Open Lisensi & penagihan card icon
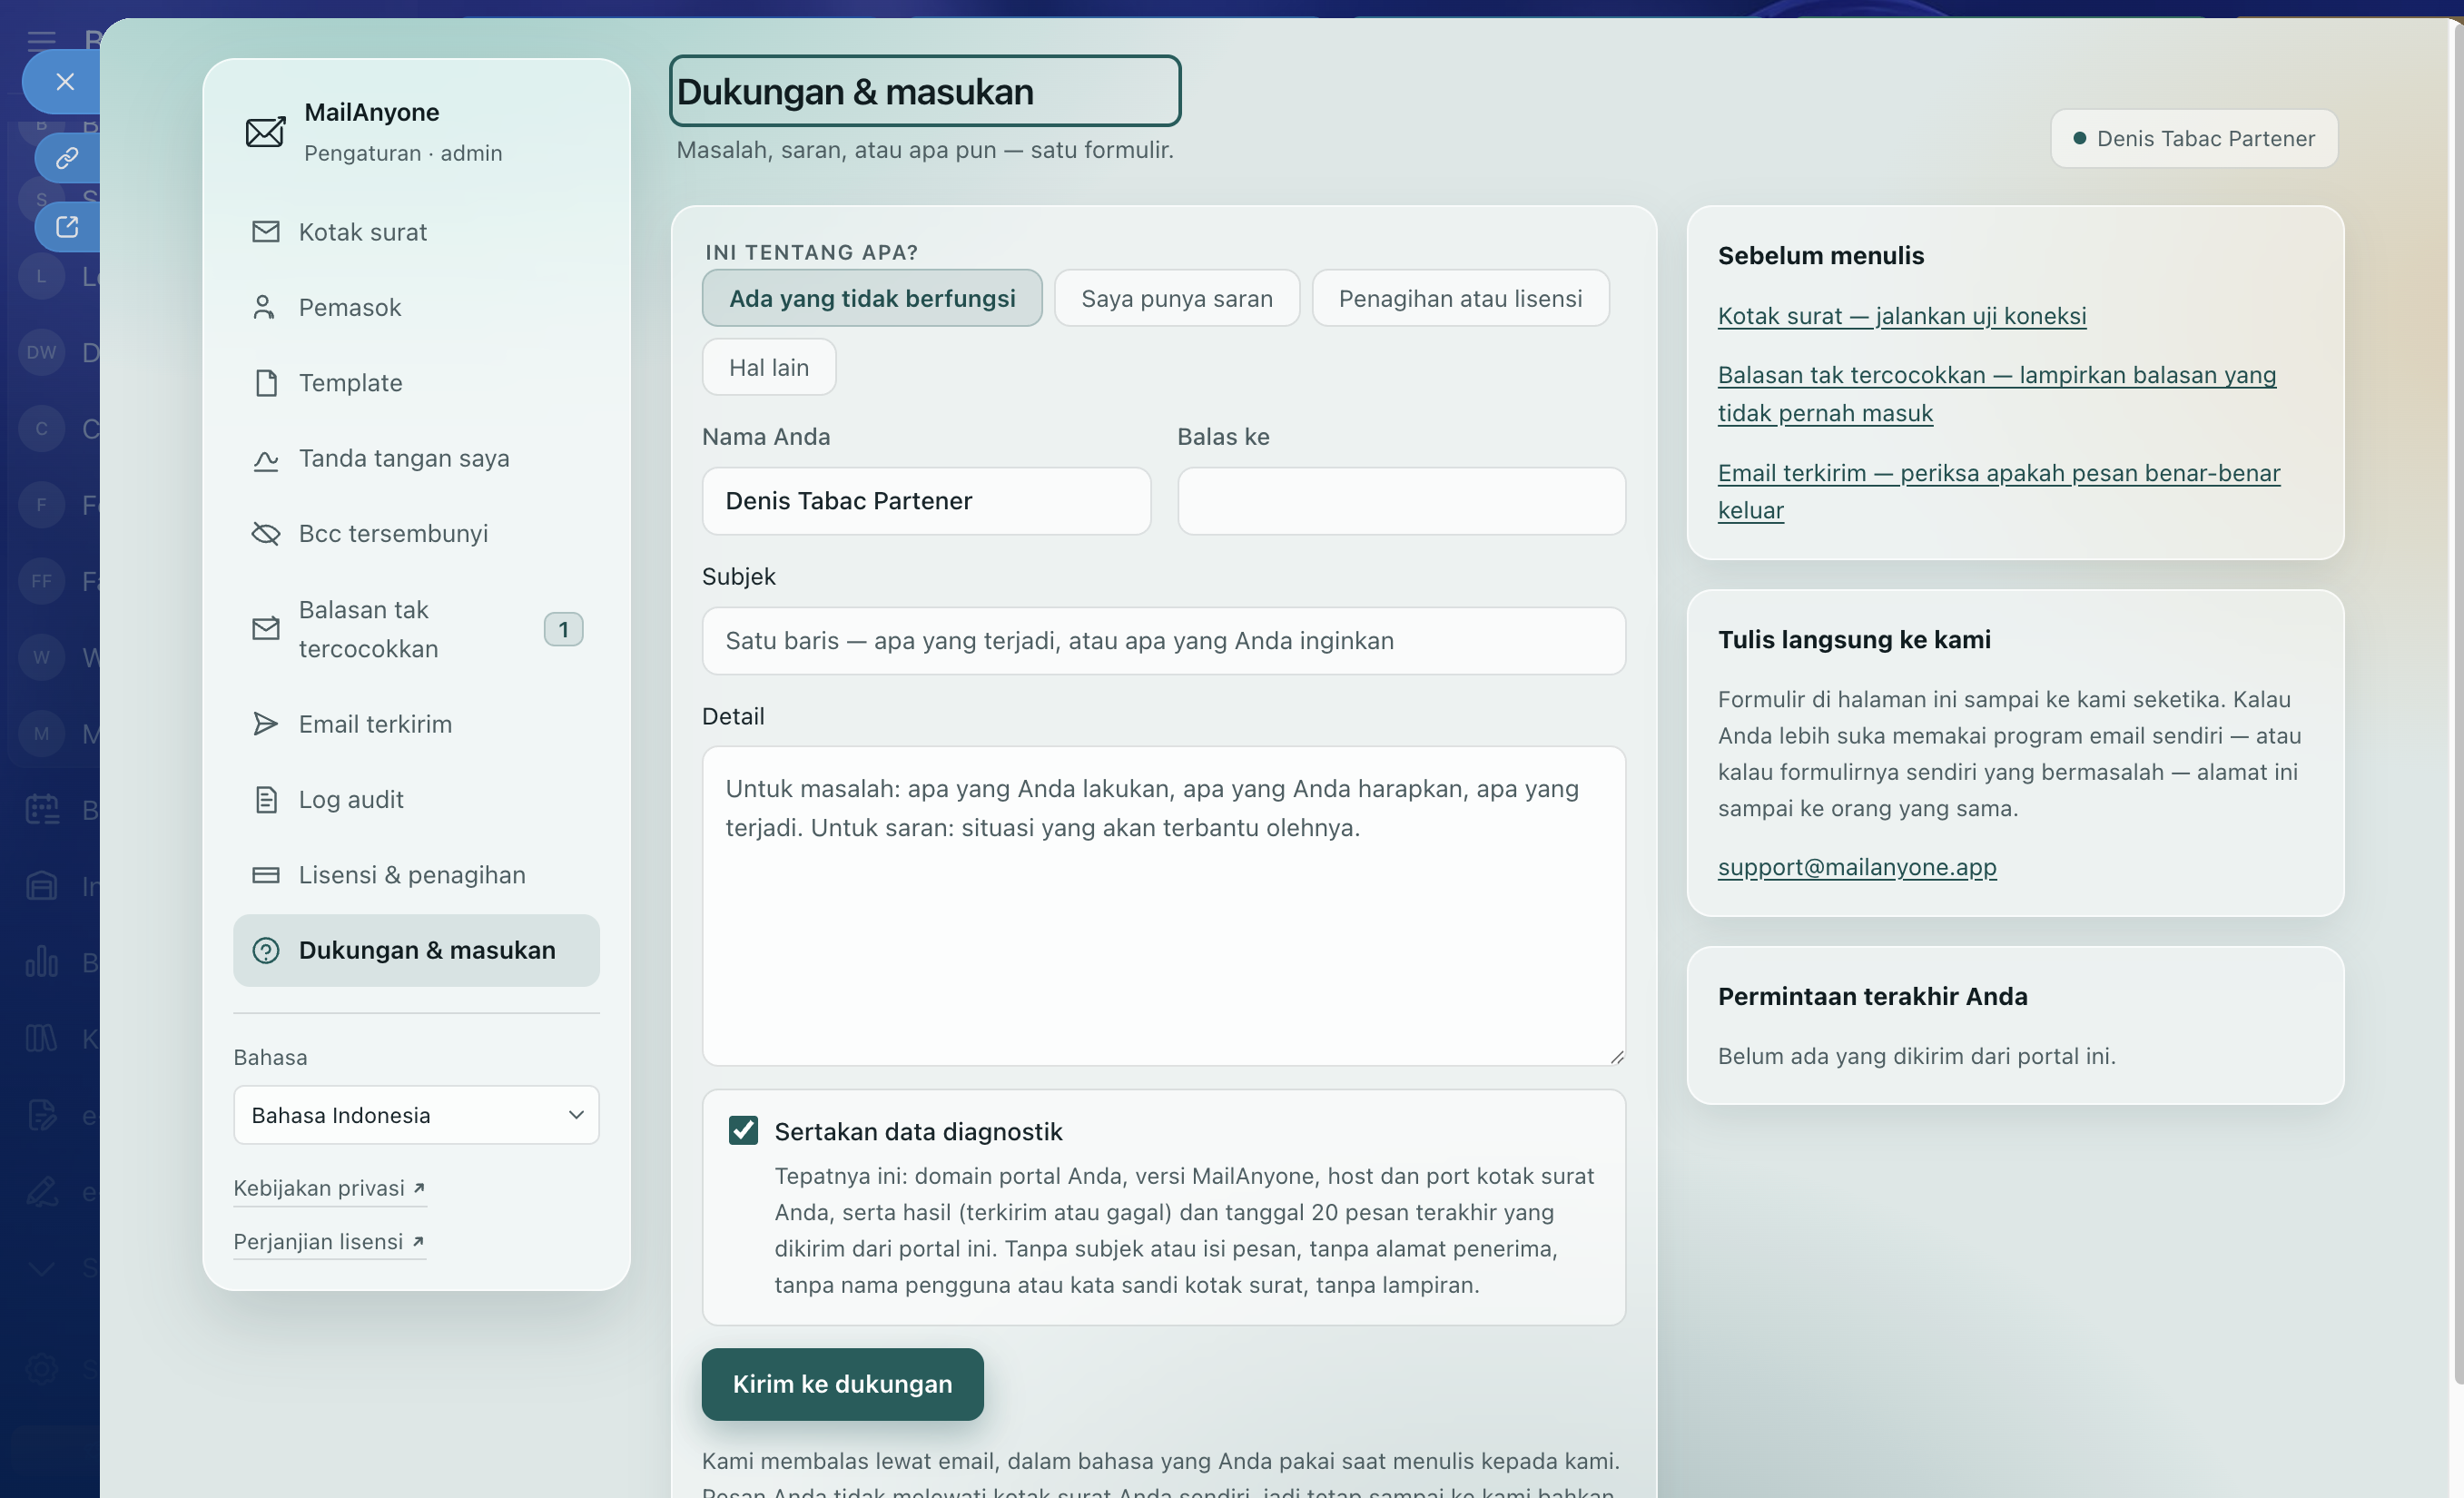2464x1498 pixels. [x=265, y=875]
